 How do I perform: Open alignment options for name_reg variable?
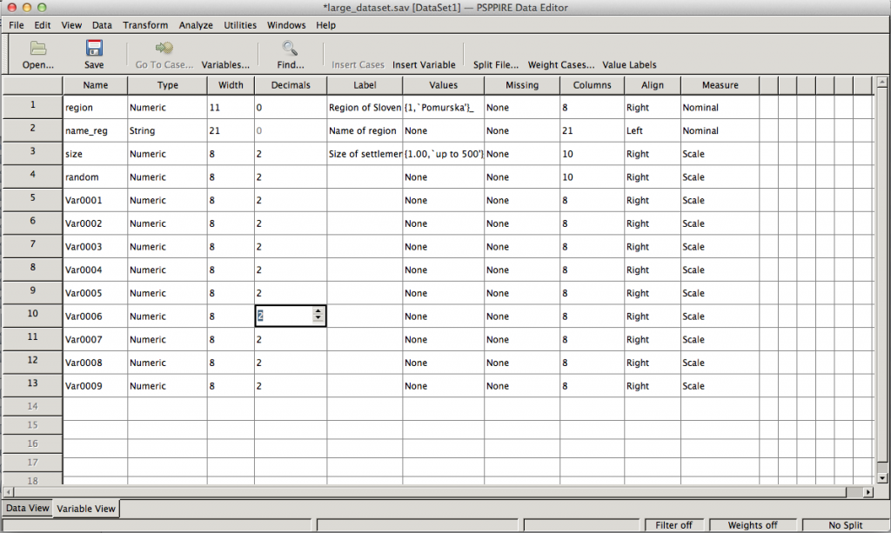coord(651,130)
